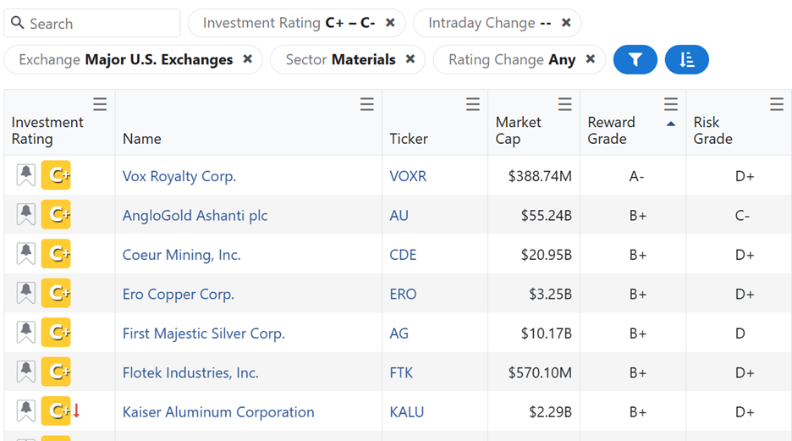Viewport: 792px width, 441px height.
Task: Remove the Major U.S. Exchanges filter
Action: tap(248, 59)
